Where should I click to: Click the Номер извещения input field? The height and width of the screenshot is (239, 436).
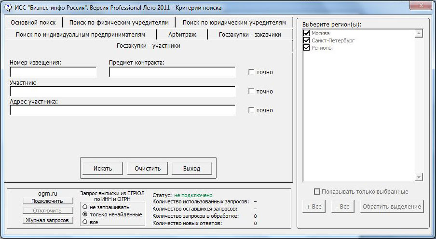click(x=53, y=72)
